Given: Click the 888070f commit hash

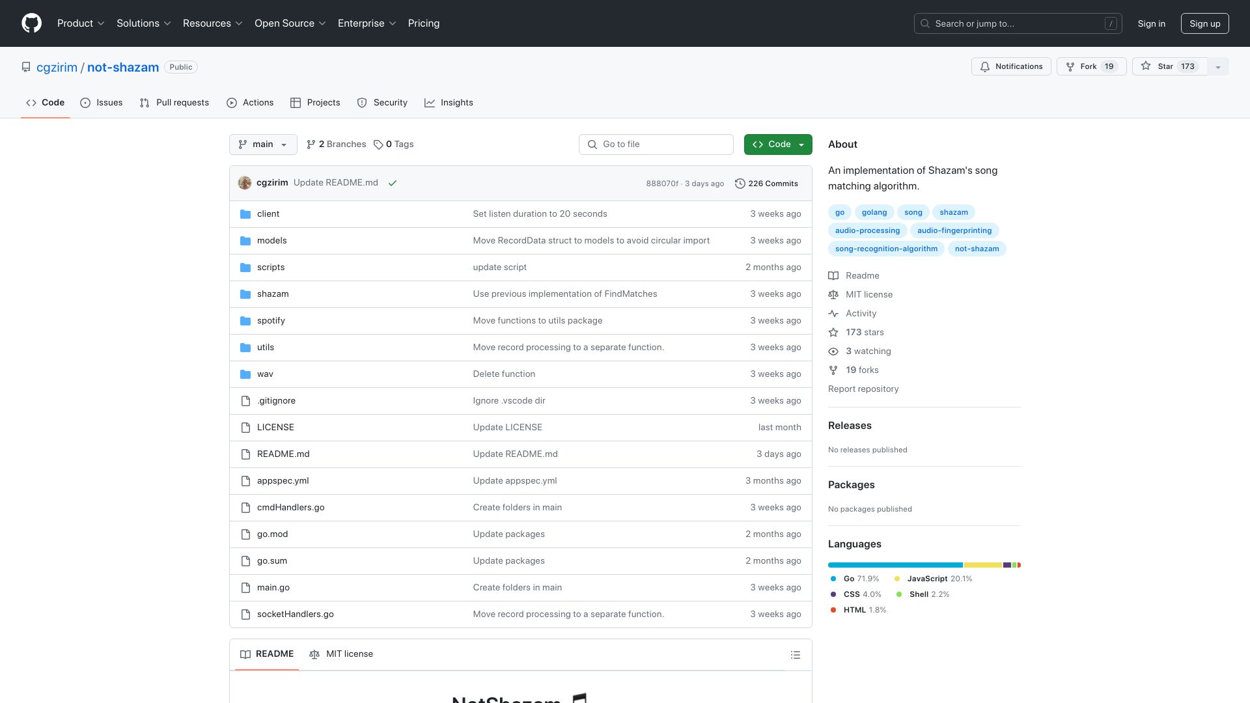Looking at the screenshot, I should [x=662, y=184].
